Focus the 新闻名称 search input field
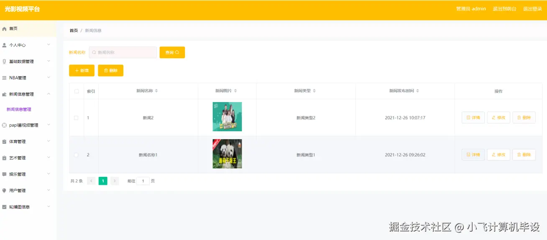Image resolution: width=547 pixels, height=240 pixels. [x=123, y=52]
